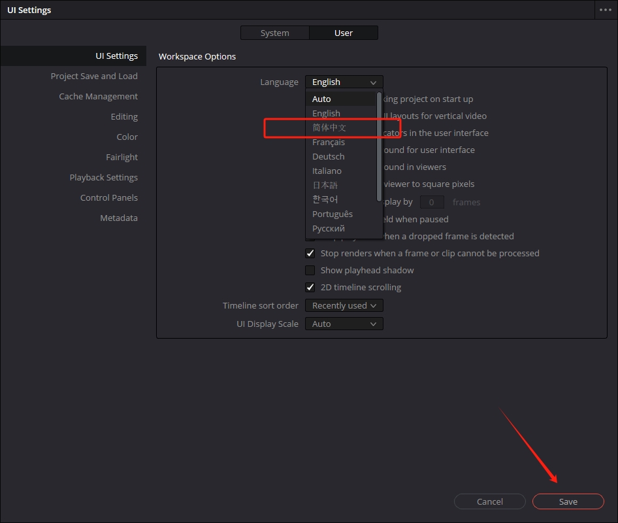Open Project Save and Load settings
This screenshot has height=523, width=618.
click(x=94, y=76)
